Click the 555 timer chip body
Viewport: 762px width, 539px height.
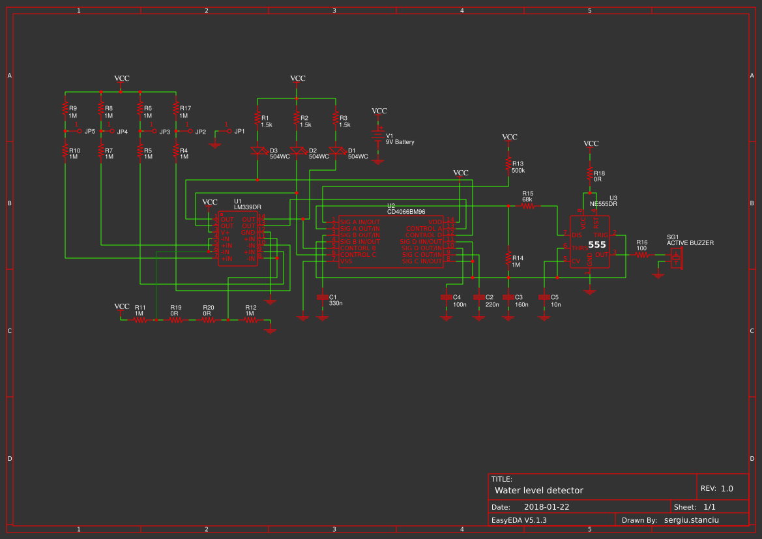(x=589, y=242)
